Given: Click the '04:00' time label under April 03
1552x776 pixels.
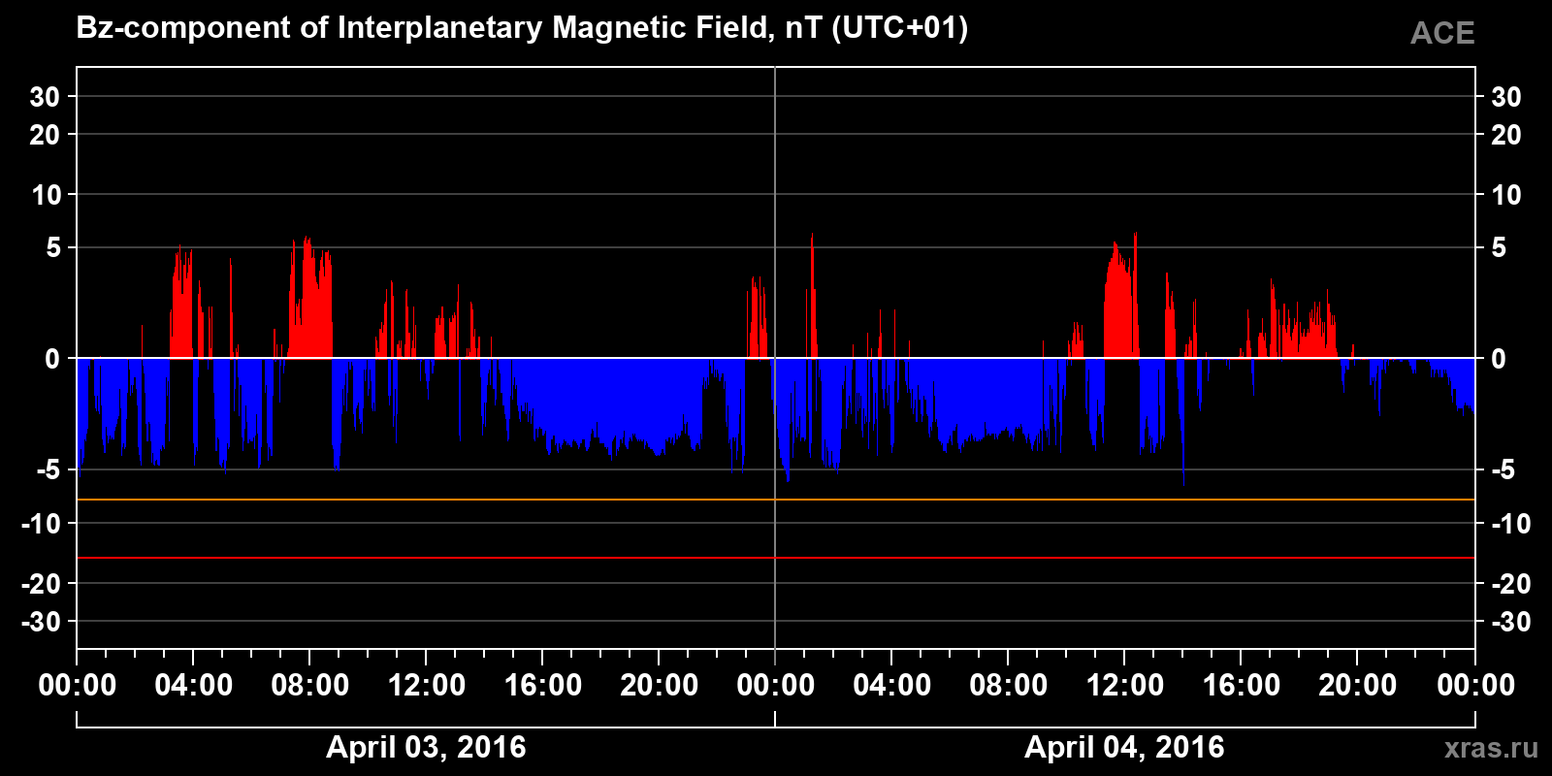Looking at the screenshot, I should (194, 686).
